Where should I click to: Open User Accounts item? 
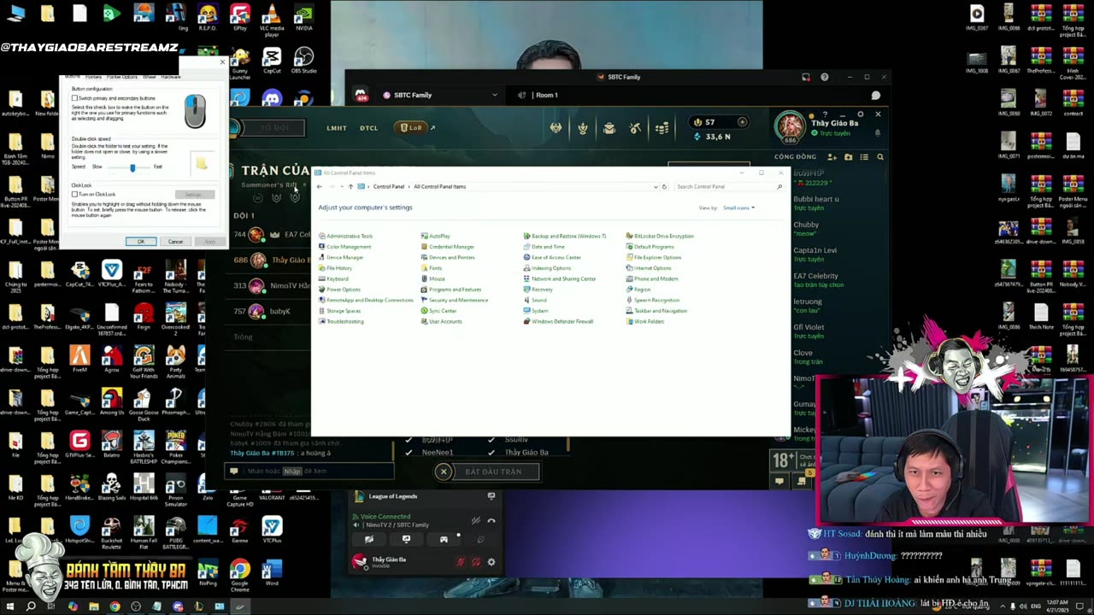pyautogui.click(x=441, y=321)
